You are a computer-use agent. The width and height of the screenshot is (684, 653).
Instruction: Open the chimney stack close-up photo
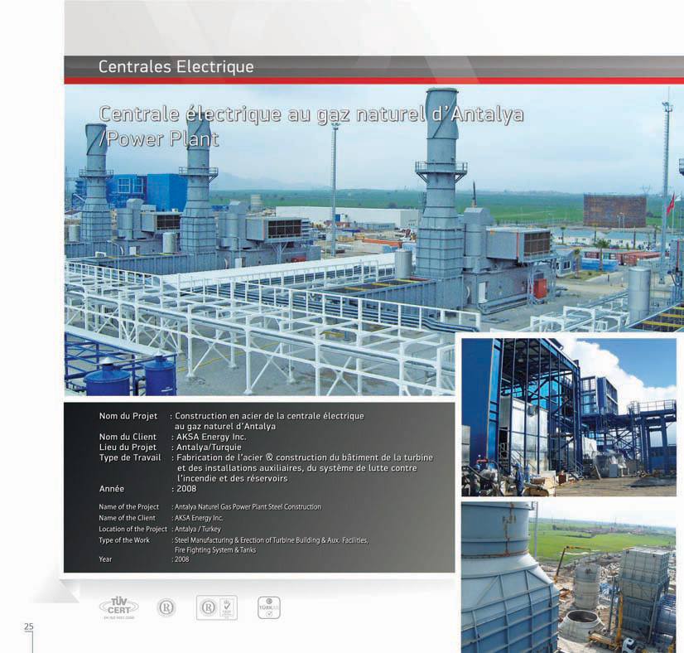point(569,578)
